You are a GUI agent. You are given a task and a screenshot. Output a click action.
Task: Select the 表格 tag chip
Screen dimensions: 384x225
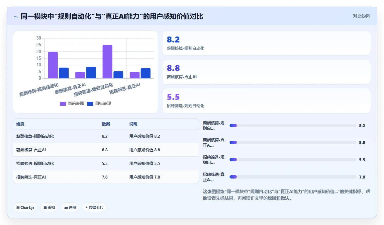[49, 207]
